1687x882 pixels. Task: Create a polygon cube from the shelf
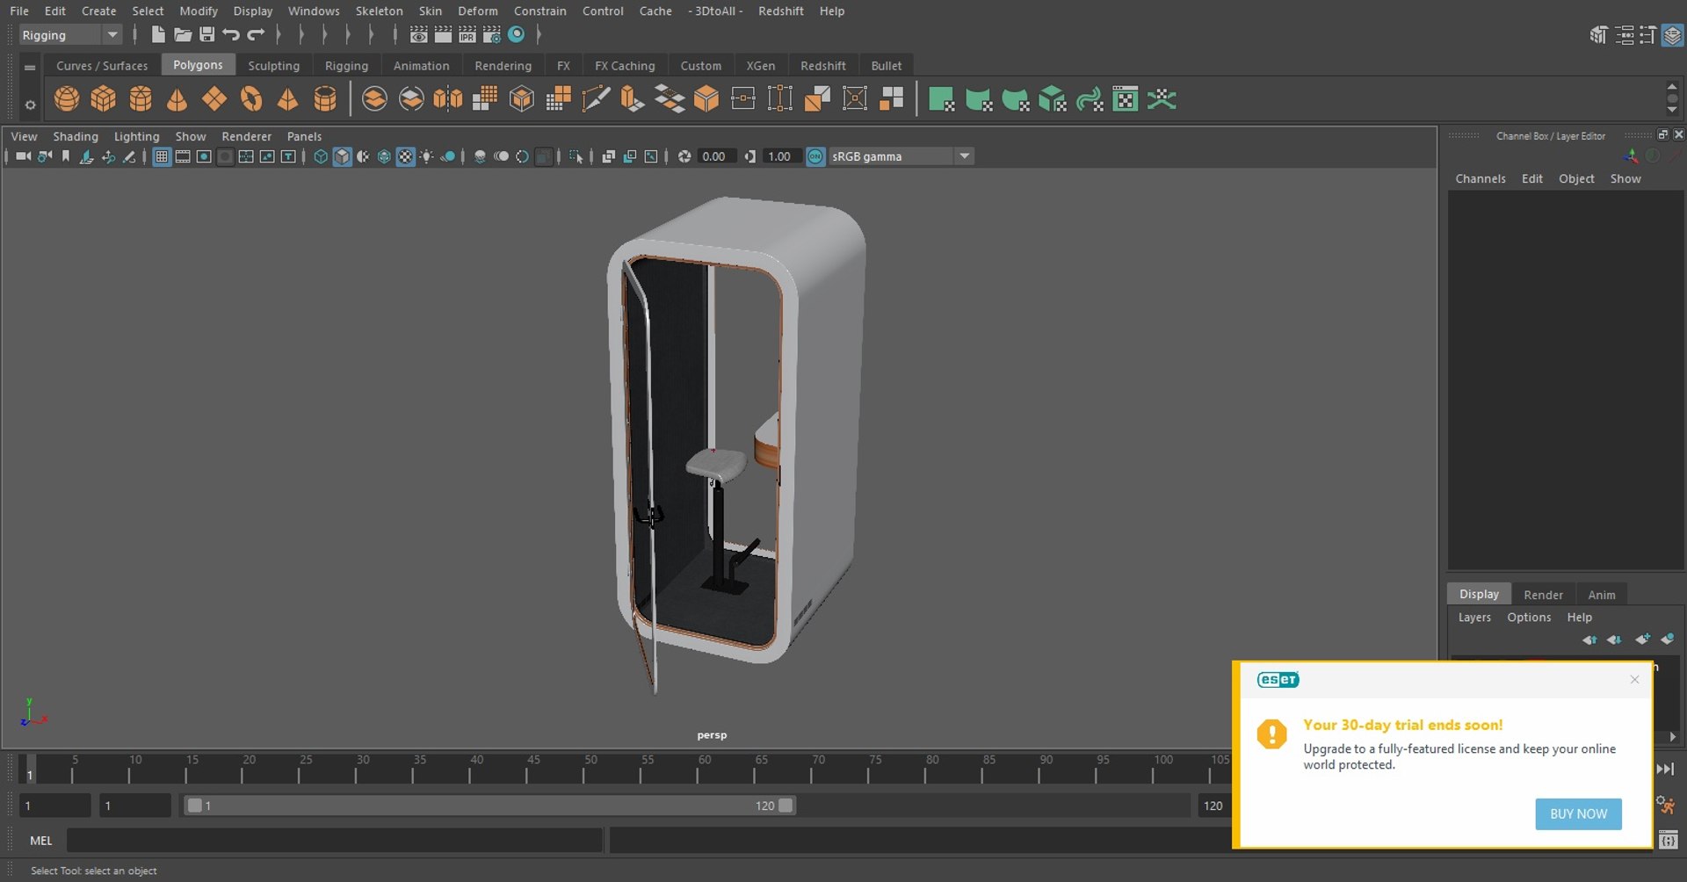click(x=104, y=99)
